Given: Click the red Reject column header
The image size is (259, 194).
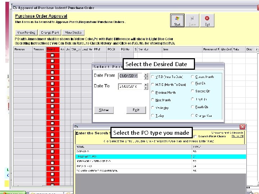Looking at the screenshot, I should click(53, 49).
